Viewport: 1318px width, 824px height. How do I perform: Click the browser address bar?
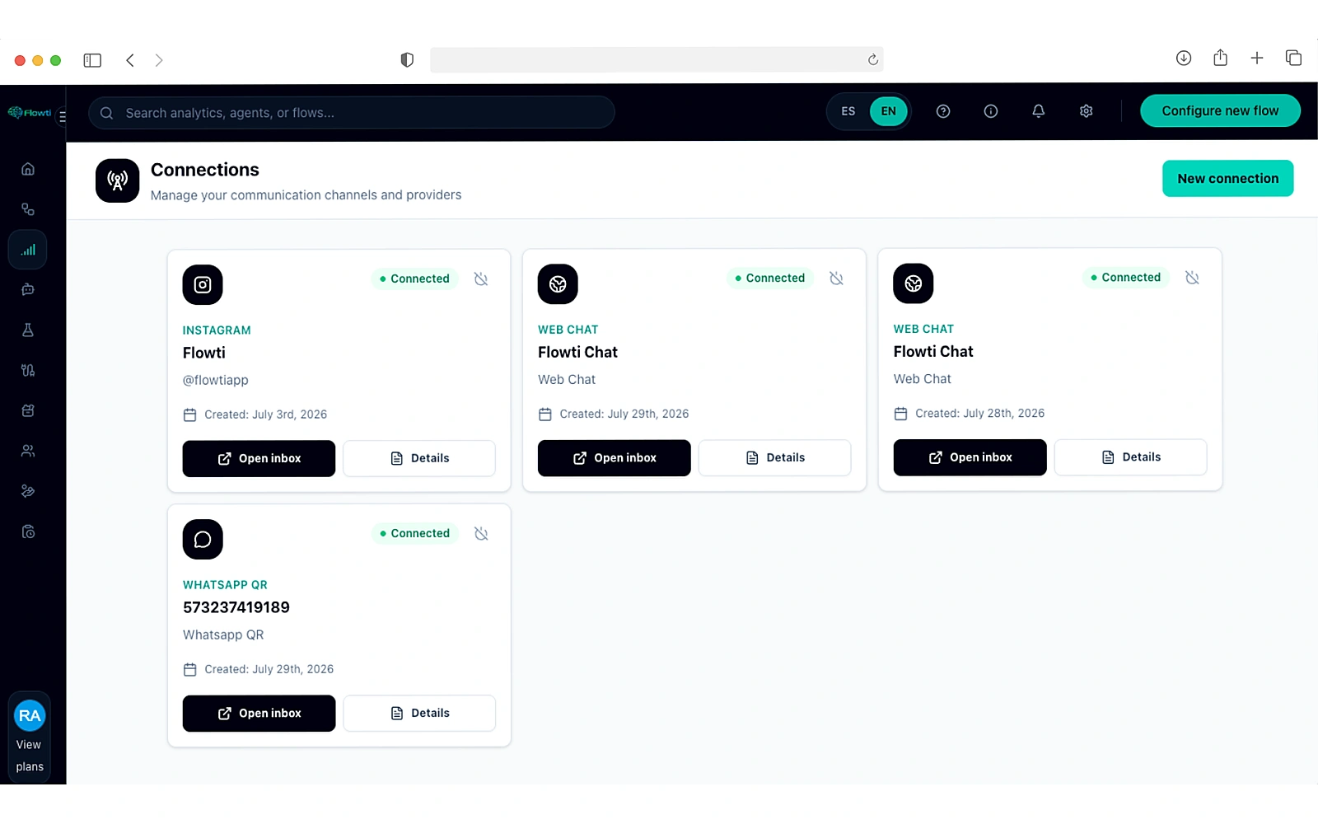(x=657, y=59)
